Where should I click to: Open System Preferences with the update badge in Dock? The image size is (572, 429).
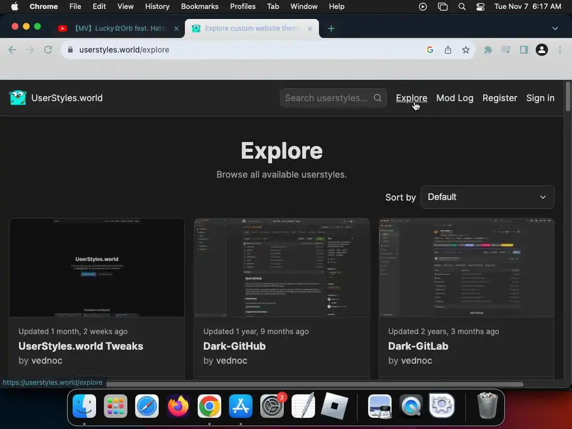coord(272,406)
